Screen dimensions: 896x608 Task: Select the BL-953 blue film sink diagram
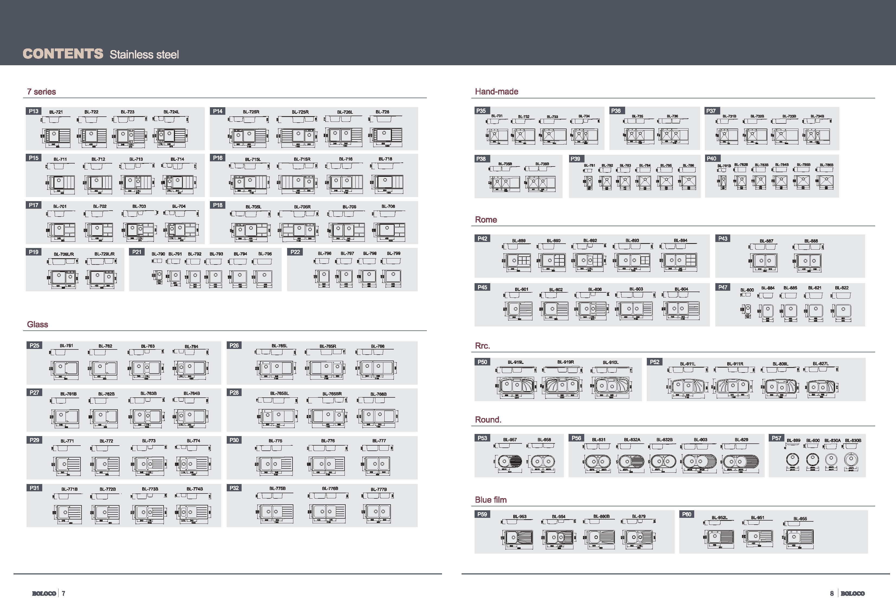[x=517, y=534]
